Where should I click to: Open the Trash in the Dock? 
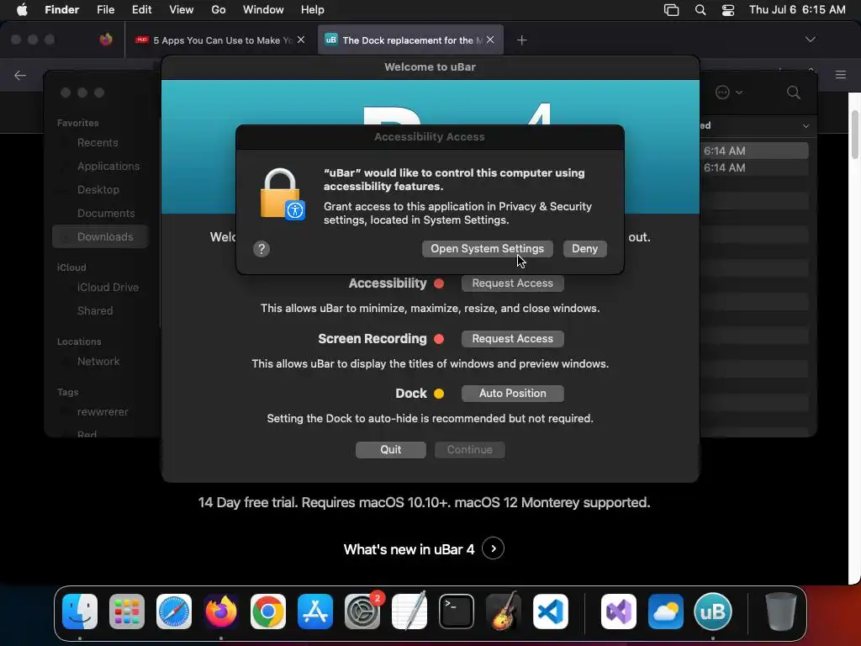coord(781,612)
